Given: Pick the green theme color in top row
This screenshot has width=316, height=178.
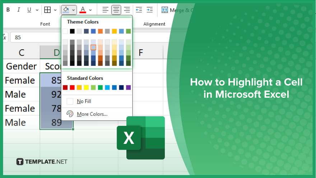Looking at the screenshot, I should tap(129, 31).
